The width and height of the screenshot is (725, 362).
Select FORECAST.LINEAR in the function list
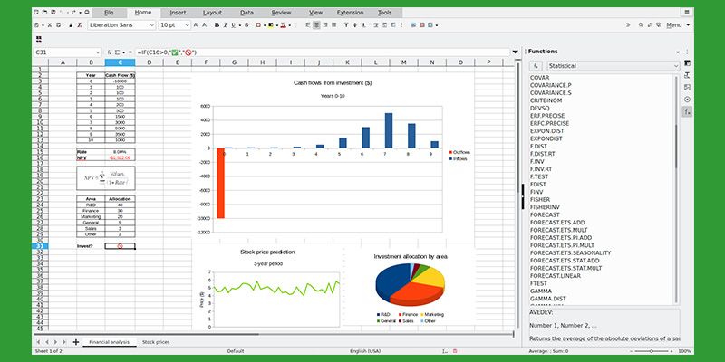click(556, 276)
